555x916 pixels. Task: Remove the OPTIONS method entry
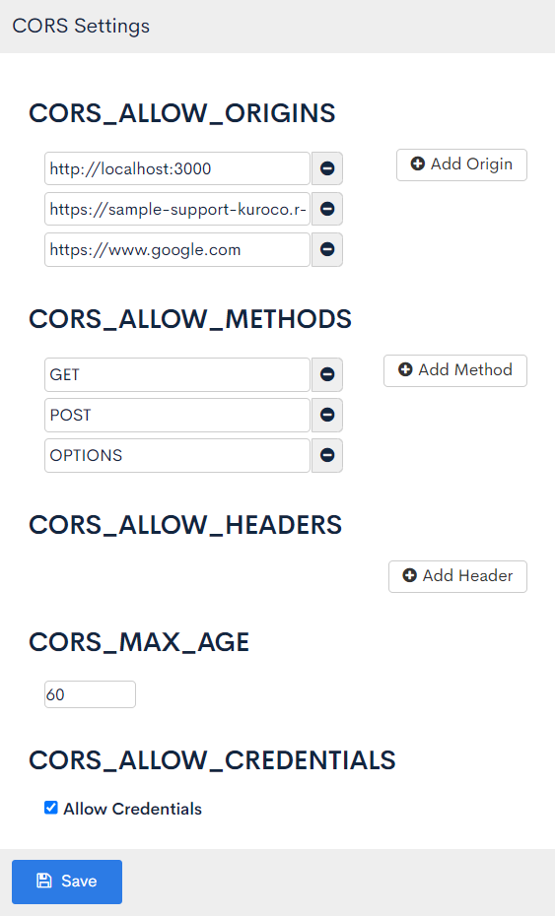point(327,455)
